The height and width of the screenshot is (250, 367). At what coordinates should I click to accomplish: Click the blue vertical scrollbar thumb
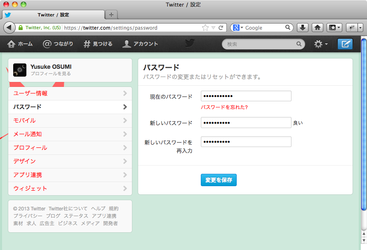(x=364, y=124)
